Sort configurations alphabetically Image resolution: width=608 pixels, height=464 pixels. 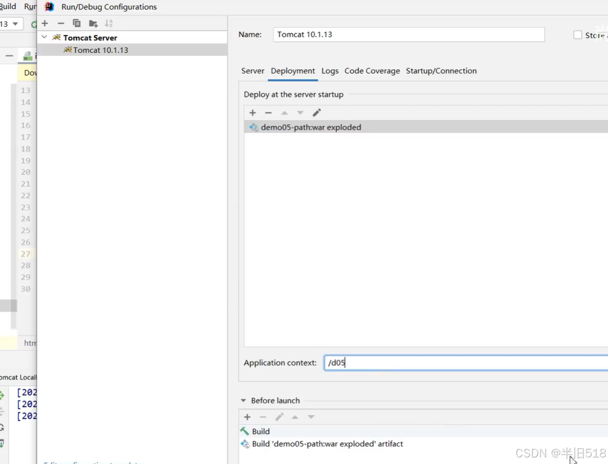(109, 23)
